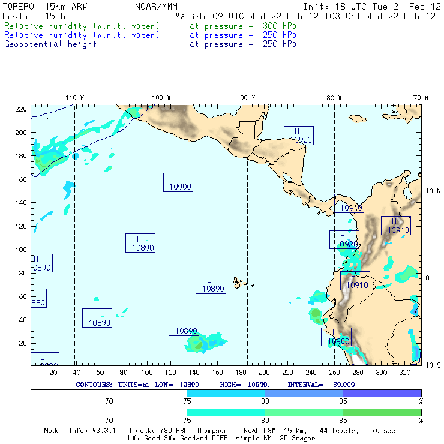Click the 'Tiedtke YSU PBL' text
The height and width of the screenshot is (444, 444).
(x=158, y=431)
